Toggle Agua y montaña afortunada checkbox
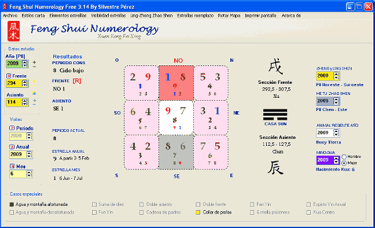Viewport: 375px width, 228px height. (x=12, y=204)
